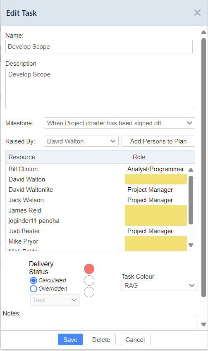
Task: Open the Milestone dropdown
Action: [x=120, y=123]
